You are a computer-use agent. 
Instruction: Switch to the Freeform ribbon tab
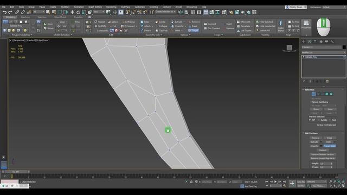click(x=25, y=17)
